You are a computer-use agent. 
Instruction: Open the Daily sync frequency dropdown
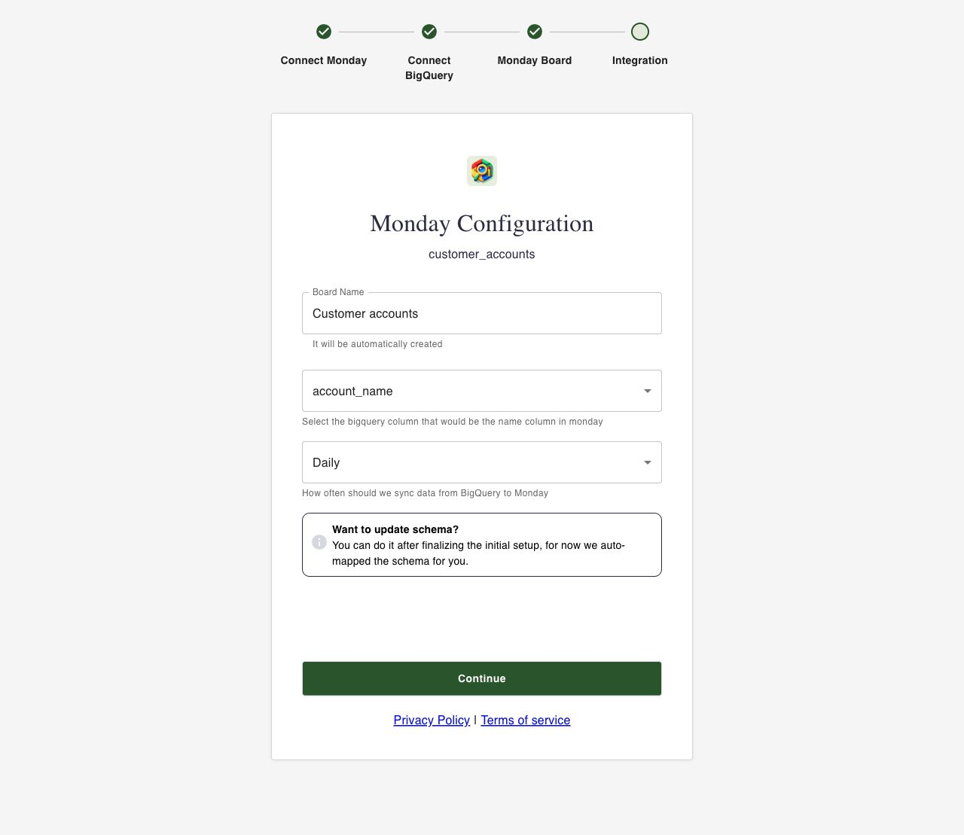tap(482, 462)
